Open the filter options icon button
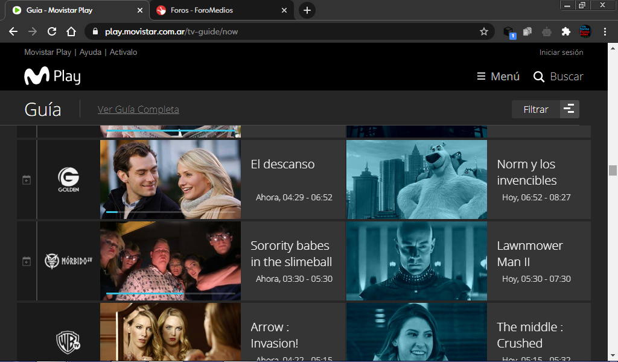The image size is (618, 362). pyautogui.click(x=570, y=109)
